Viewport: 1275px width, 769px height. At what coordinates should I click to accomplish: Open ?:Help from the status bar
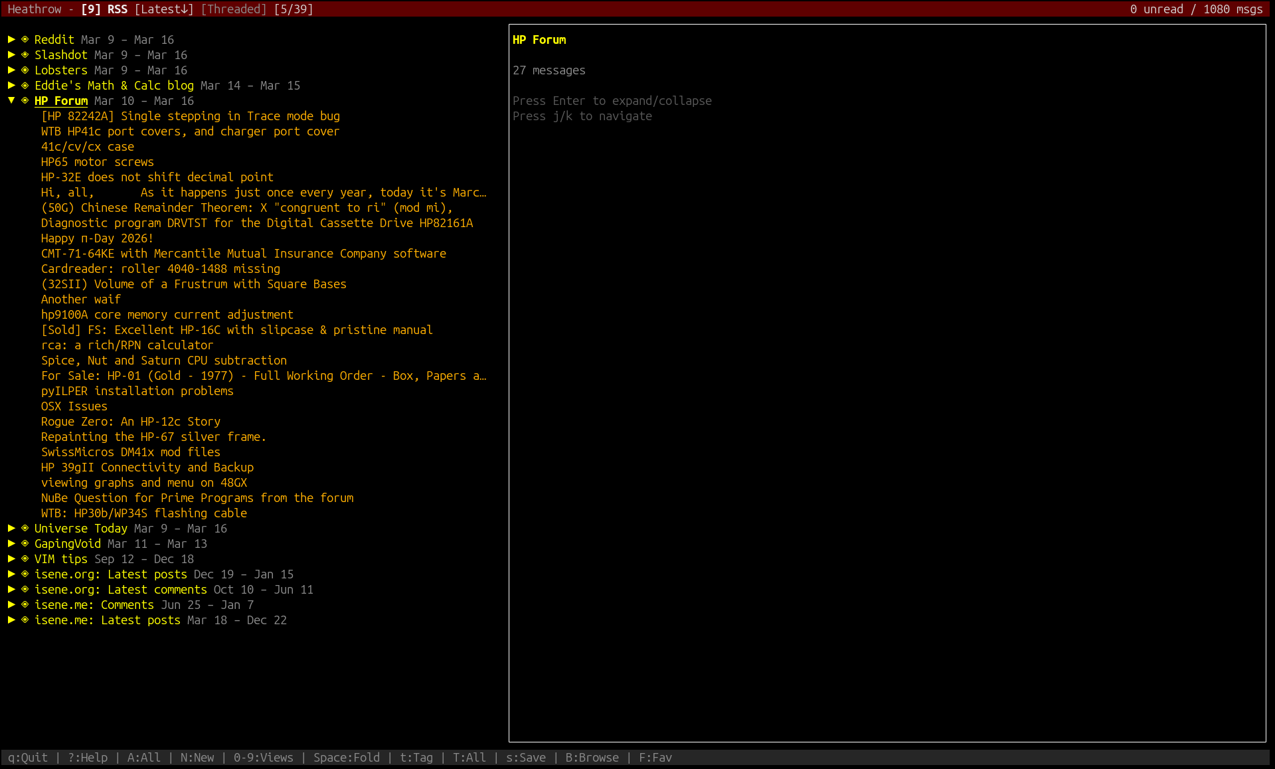coord(86,757)
